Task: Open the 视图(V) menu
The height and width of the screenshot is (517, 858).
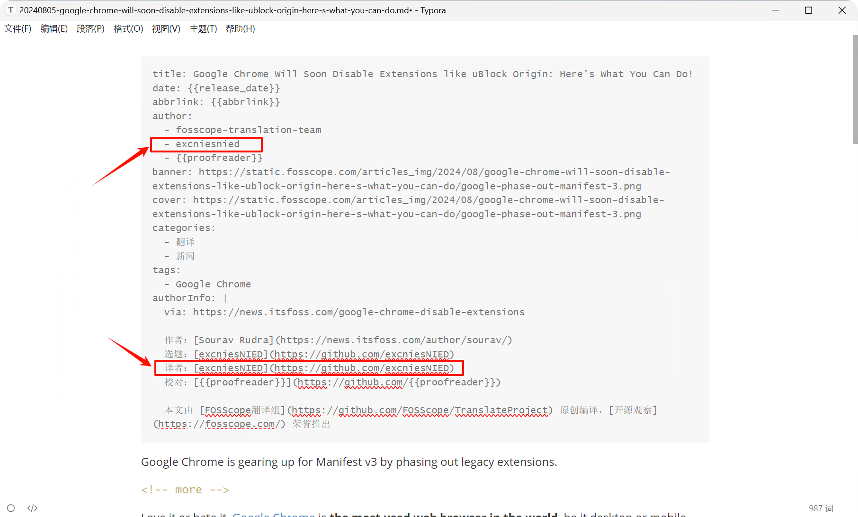Action: [x=166, y=29]
